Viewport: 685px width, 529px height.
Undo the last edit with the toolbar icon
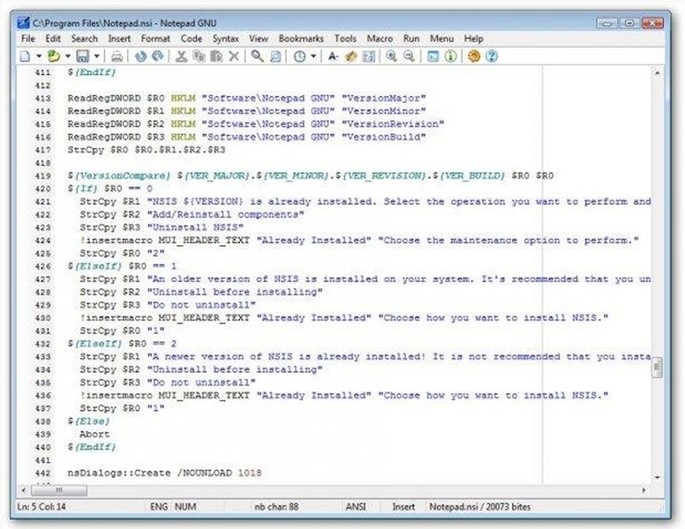(140, 56)
